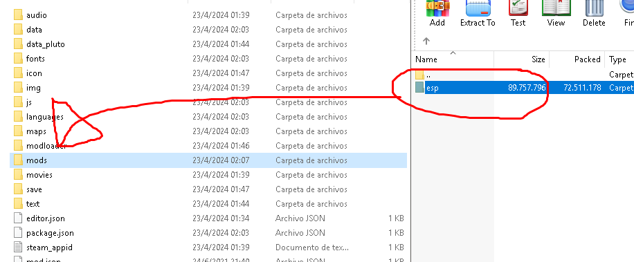Click the text folder's yellow icon
Viewport: 634px width, 262px height.
click(18, 204)
